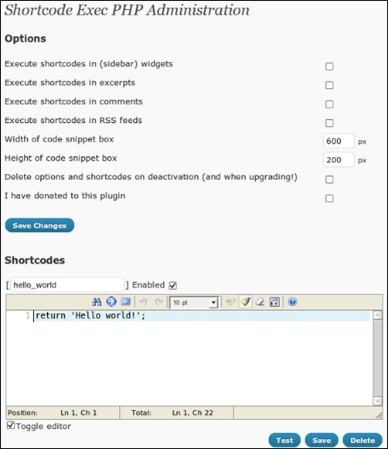Click Save Changes button
The height and width of the screenshot is (449, 388).
coord(39,226)
